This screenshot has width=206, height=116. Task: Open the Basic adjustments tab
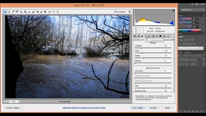[x=135, y=36]
